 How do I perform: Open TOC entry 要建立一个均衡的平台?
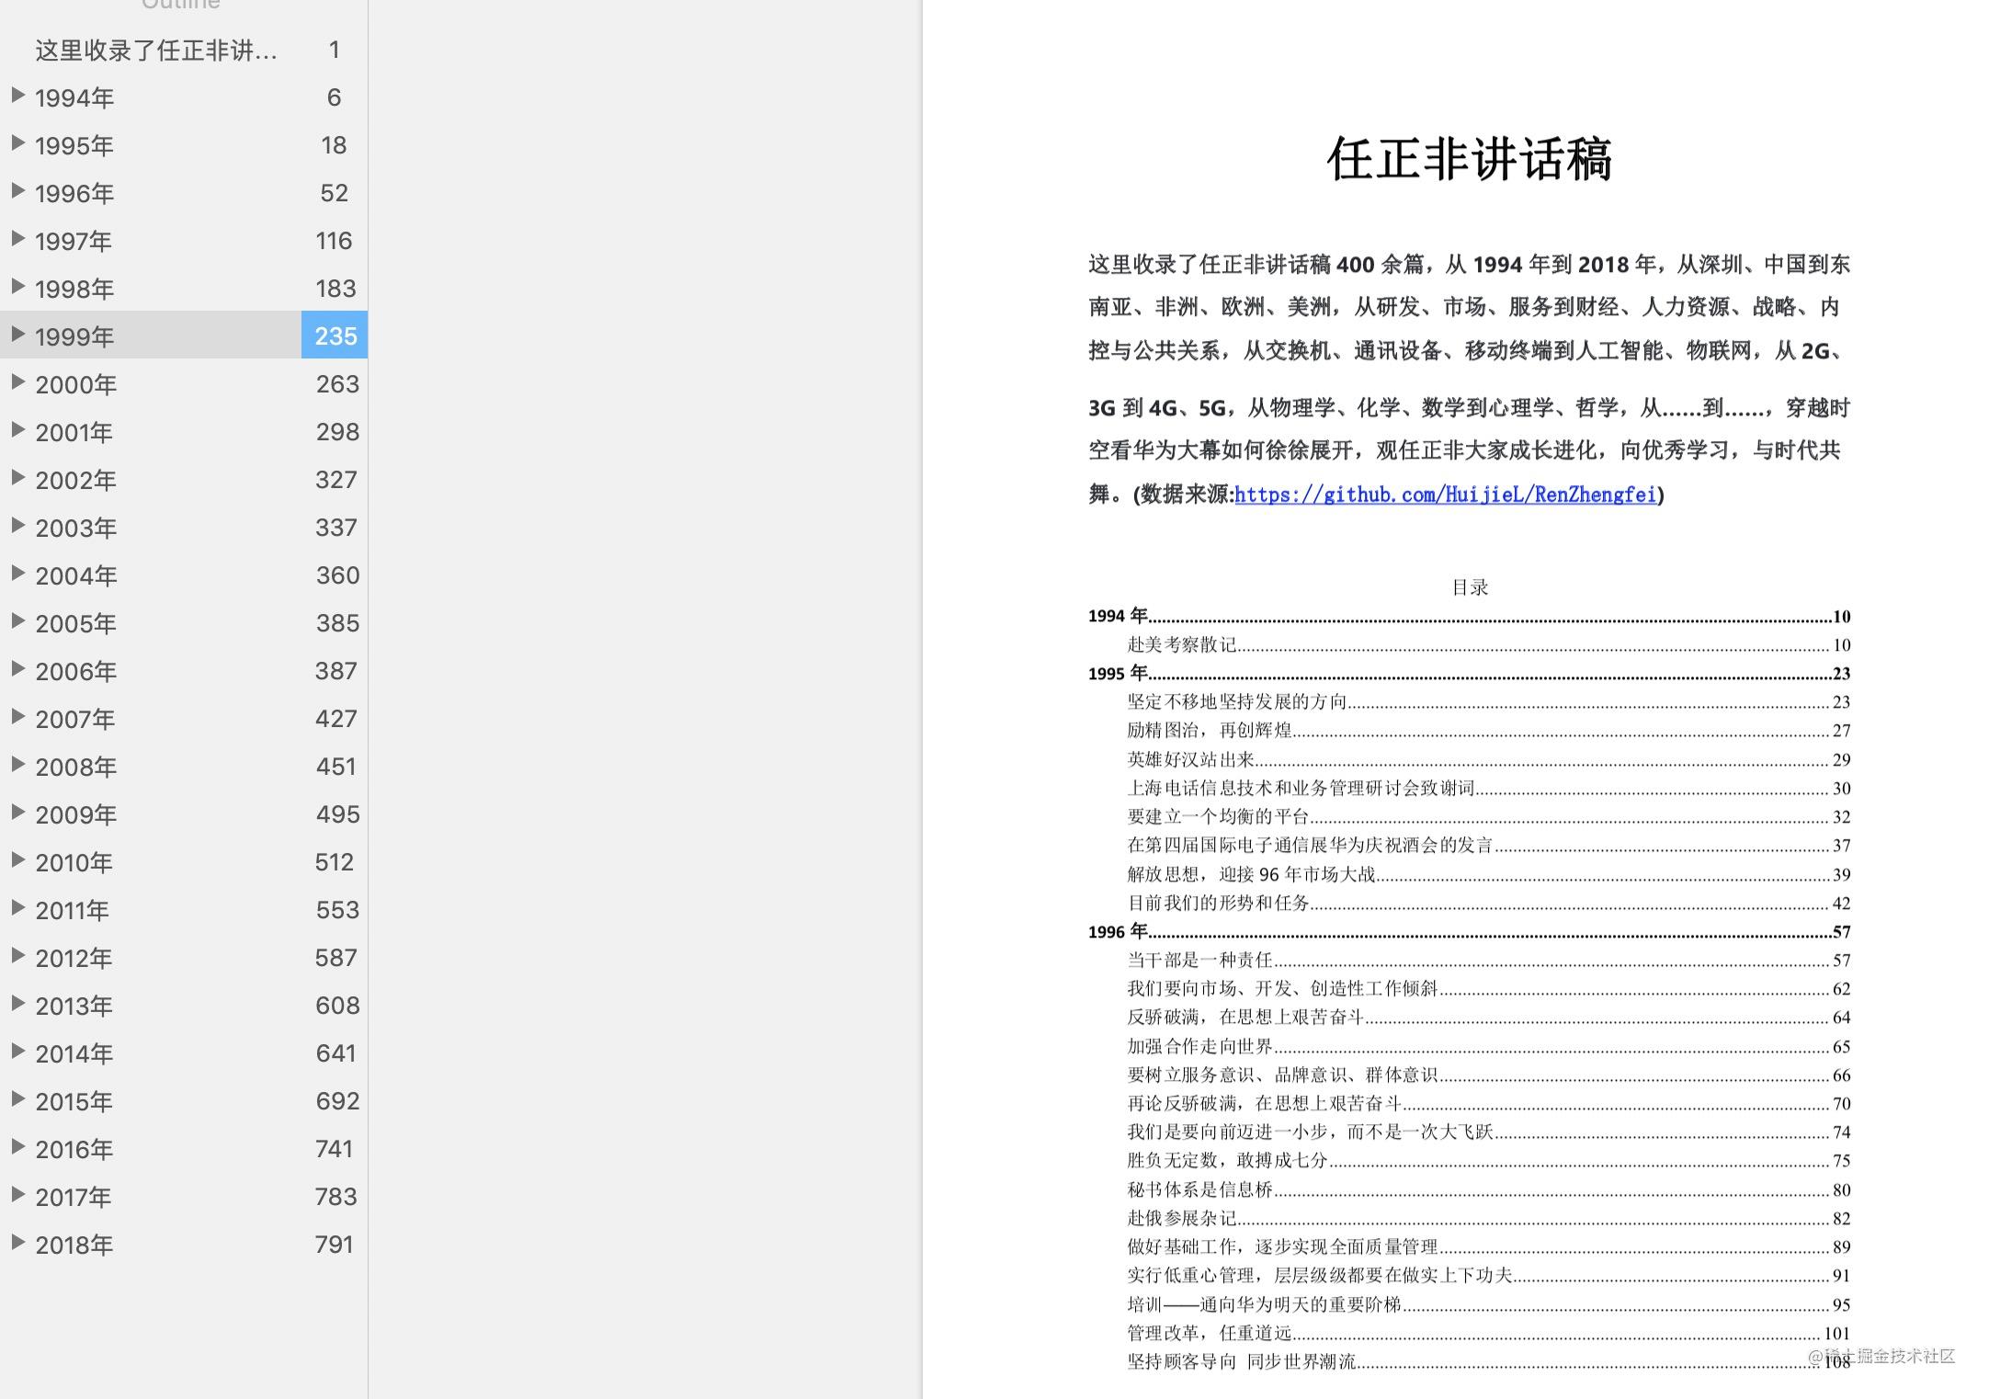coord(1488,816)
